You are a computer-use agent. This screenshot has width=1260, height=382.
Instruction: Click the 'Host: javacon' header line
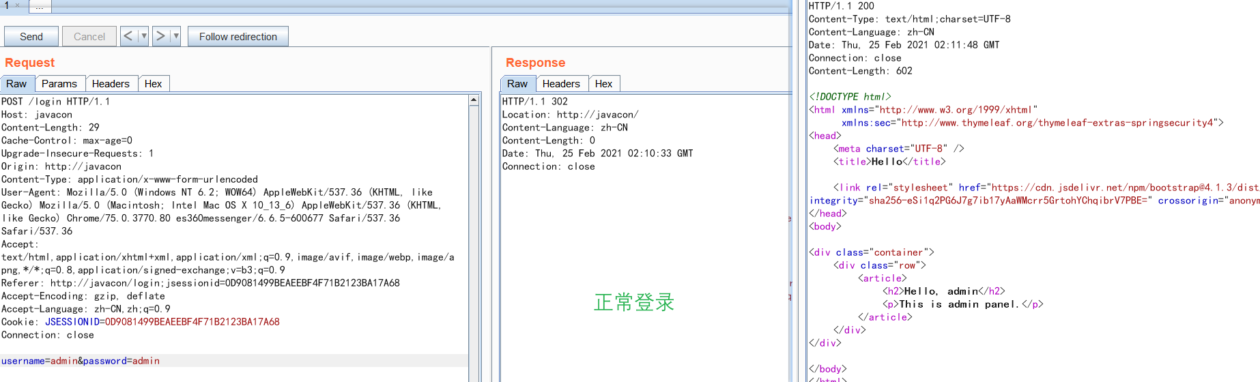(x=37, y=115)
